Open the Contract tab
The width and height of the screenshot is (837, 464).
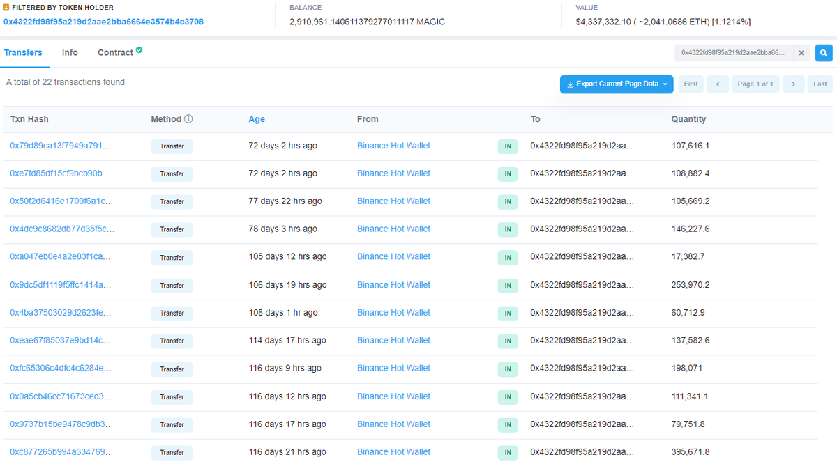[115, 53]
